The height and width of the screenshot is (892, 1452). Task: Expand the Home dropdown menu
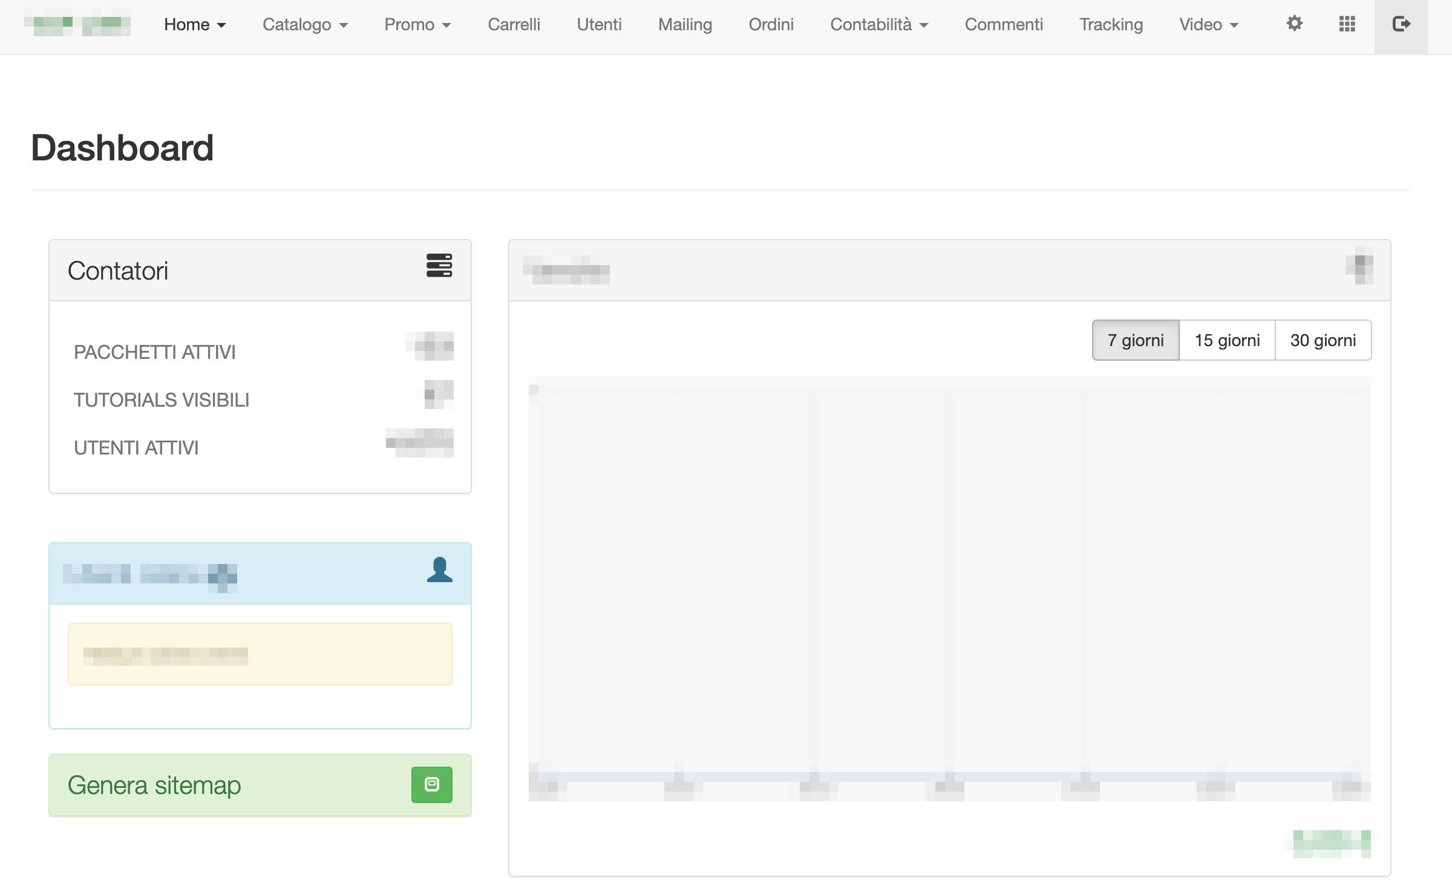[x=195, y=25]
